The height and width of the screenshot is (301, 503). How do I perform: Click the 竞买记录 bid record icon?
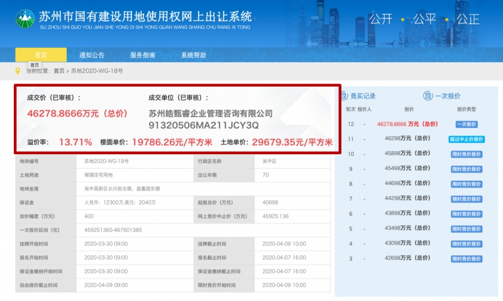coord(344,96)
